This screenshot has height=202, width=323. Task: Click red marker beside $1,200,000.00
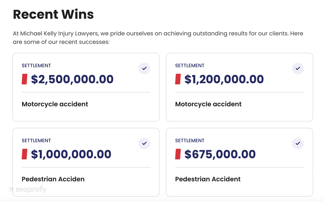coord(178,79)
